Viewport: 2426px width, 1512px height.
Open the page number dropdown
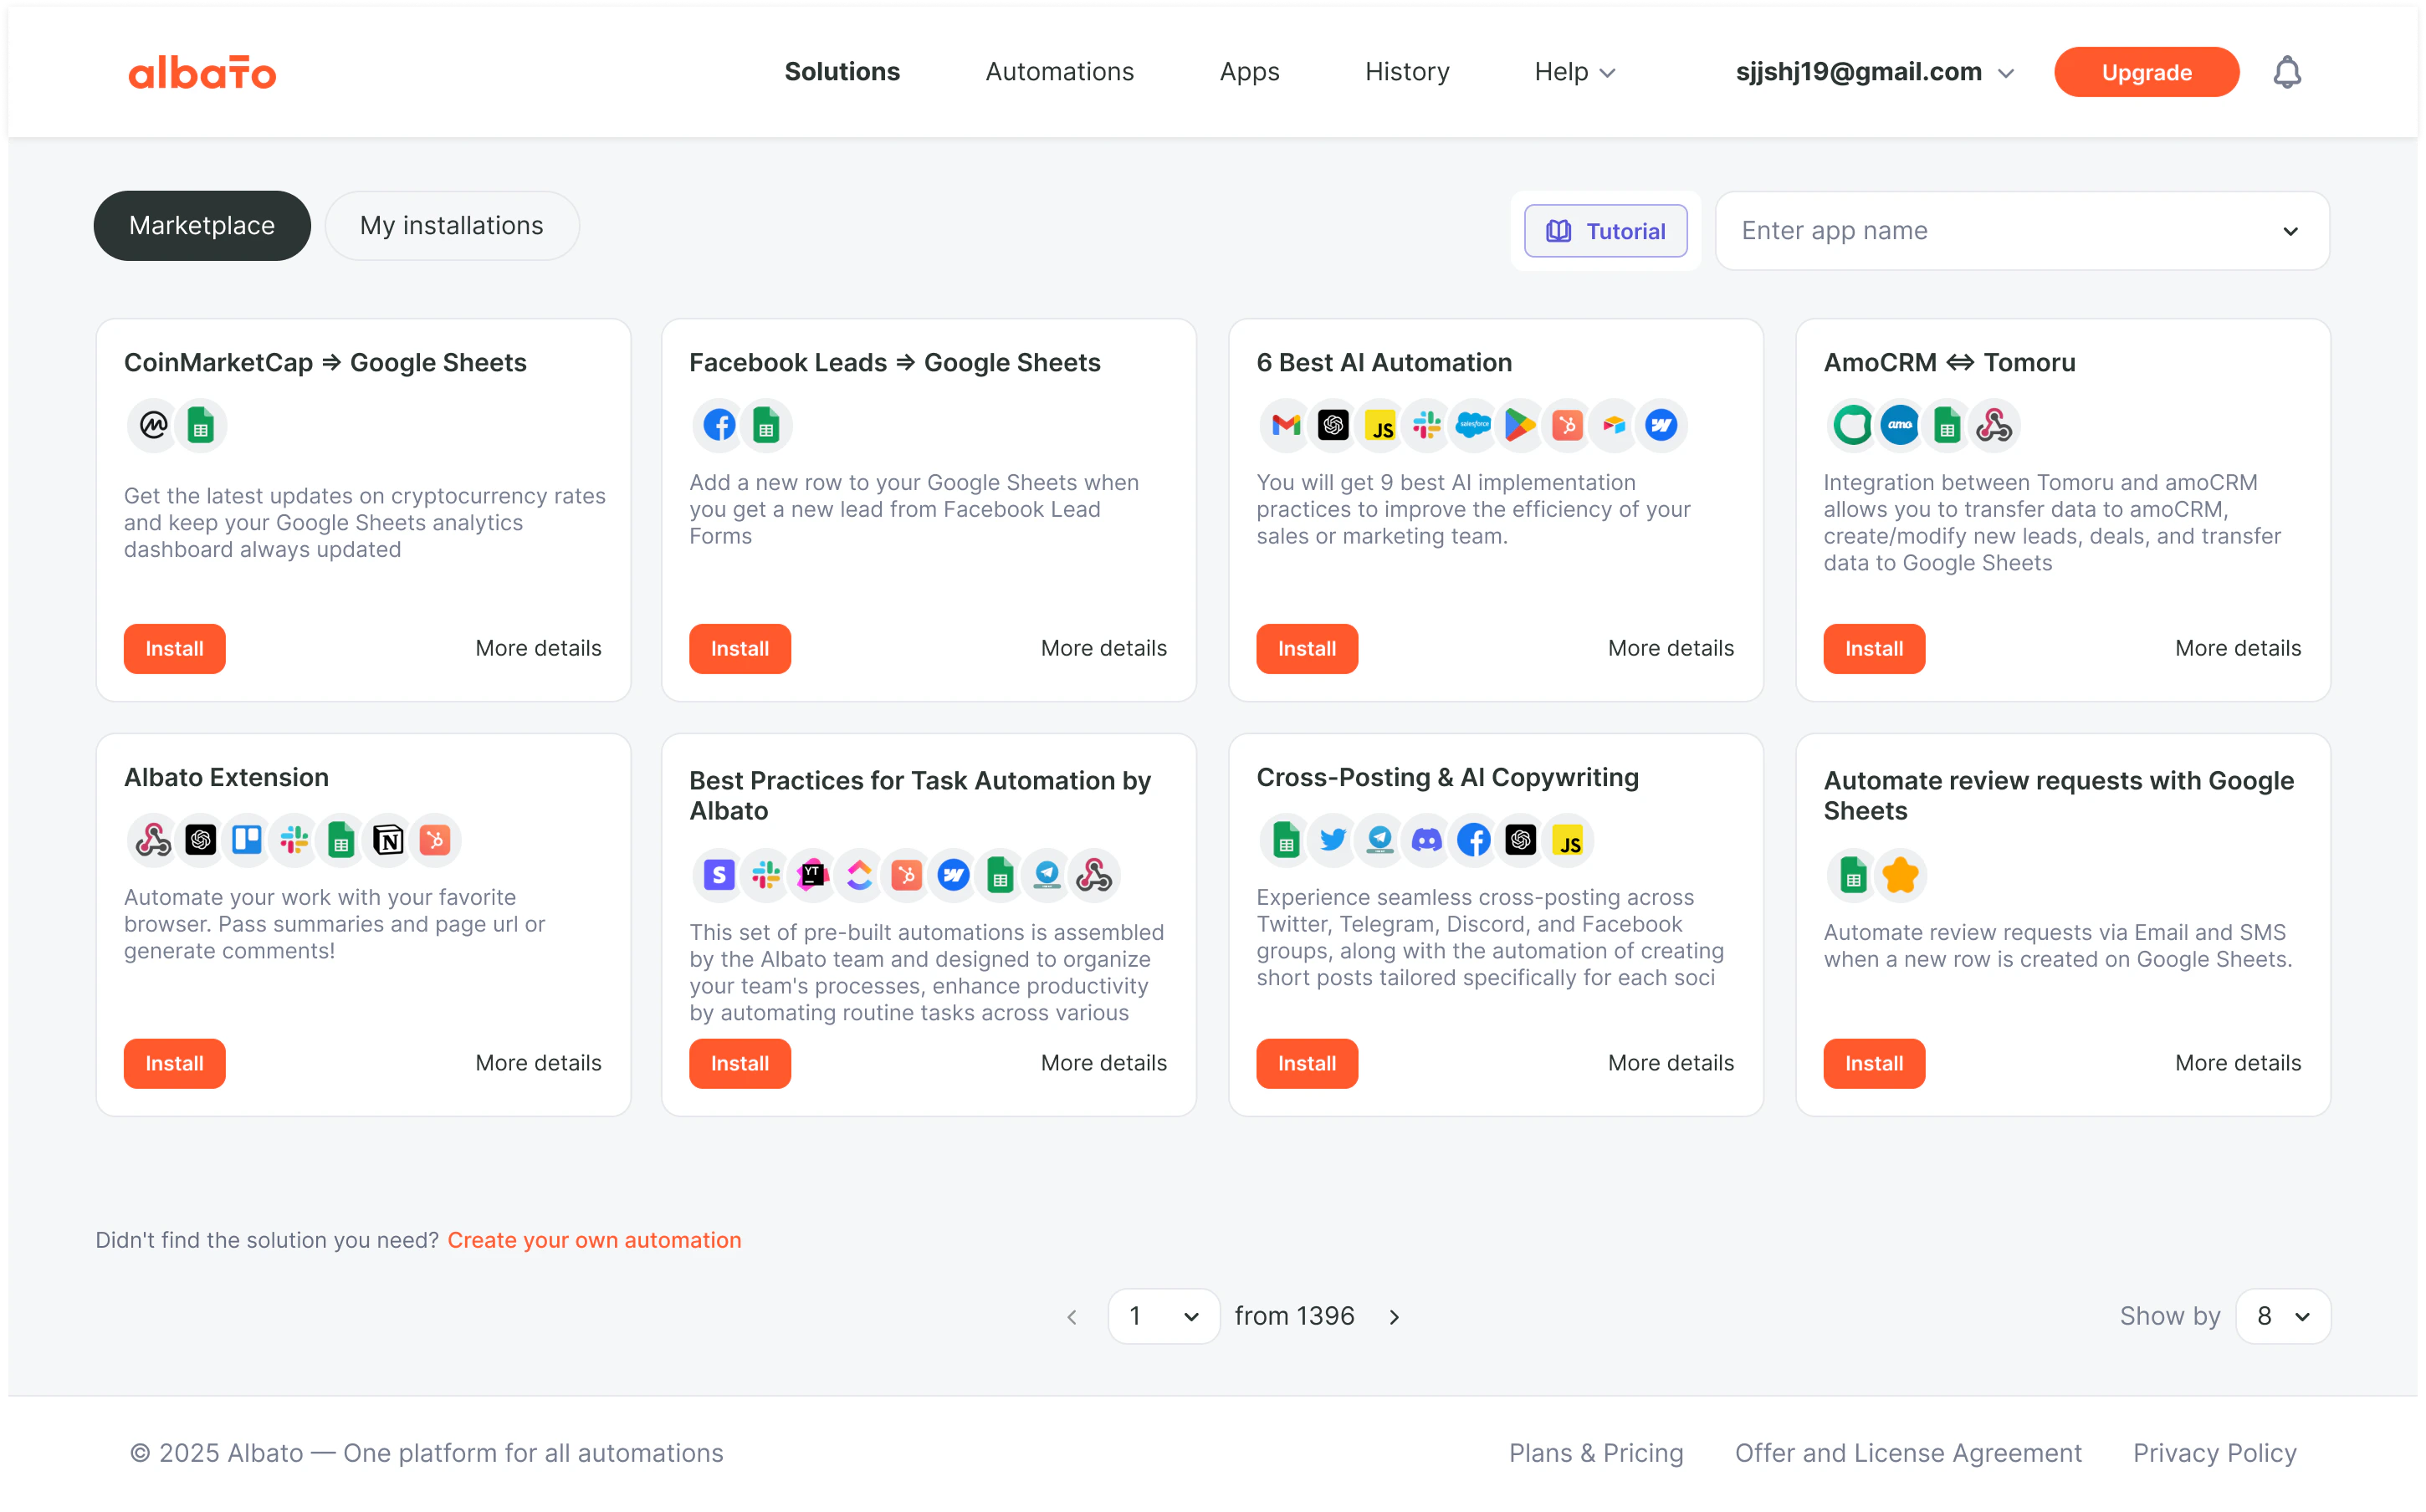point(1164,1316)
